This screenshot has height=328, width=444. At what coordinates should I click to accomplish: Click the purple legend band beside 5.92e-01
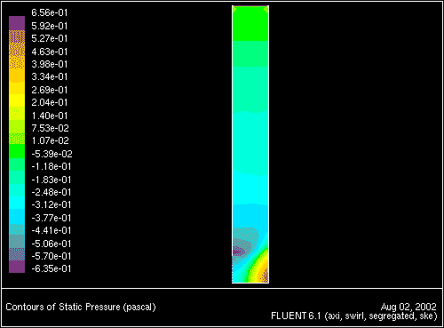coord(17,23)
